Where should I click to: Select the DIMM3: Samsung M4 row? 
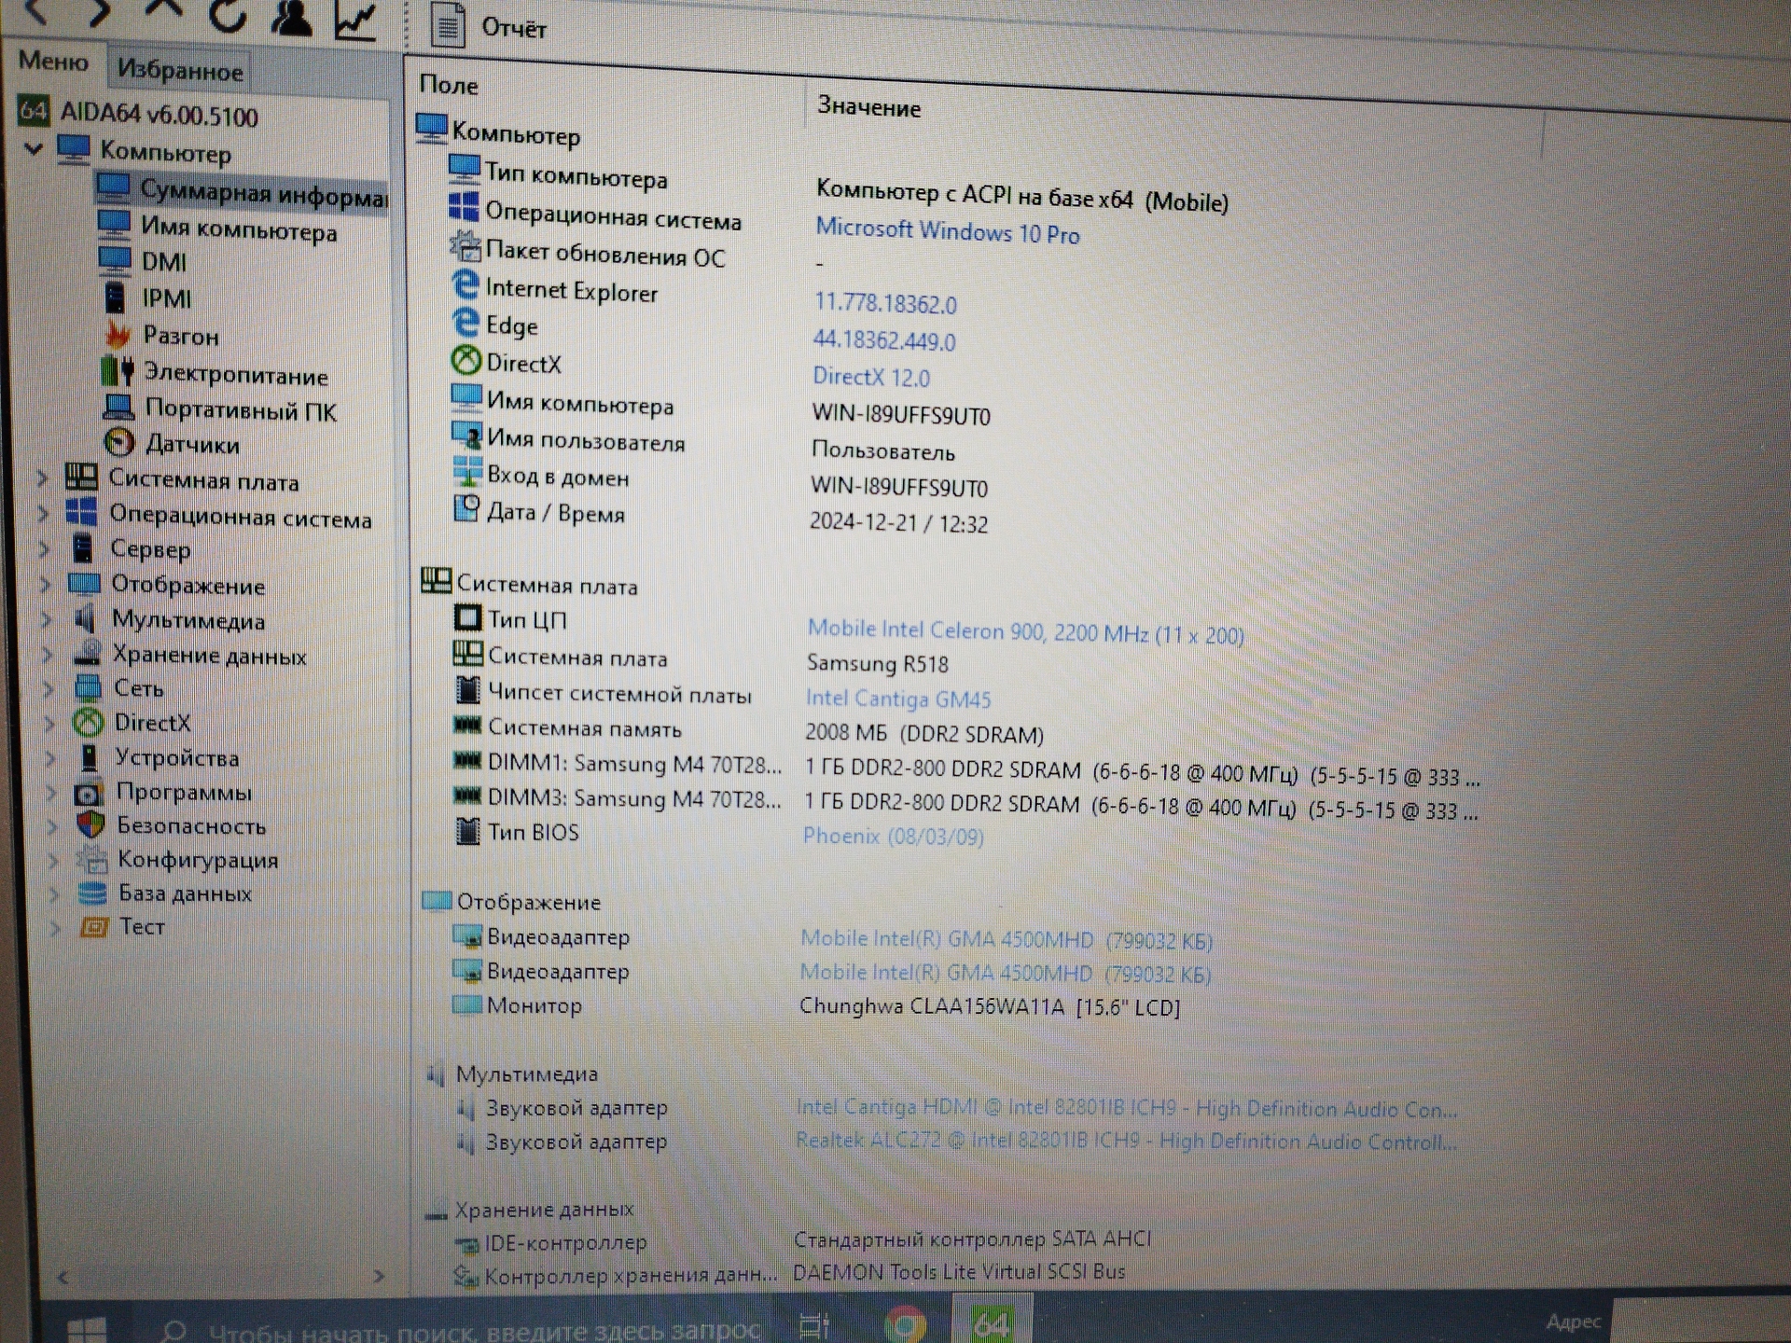click(965, 802)
